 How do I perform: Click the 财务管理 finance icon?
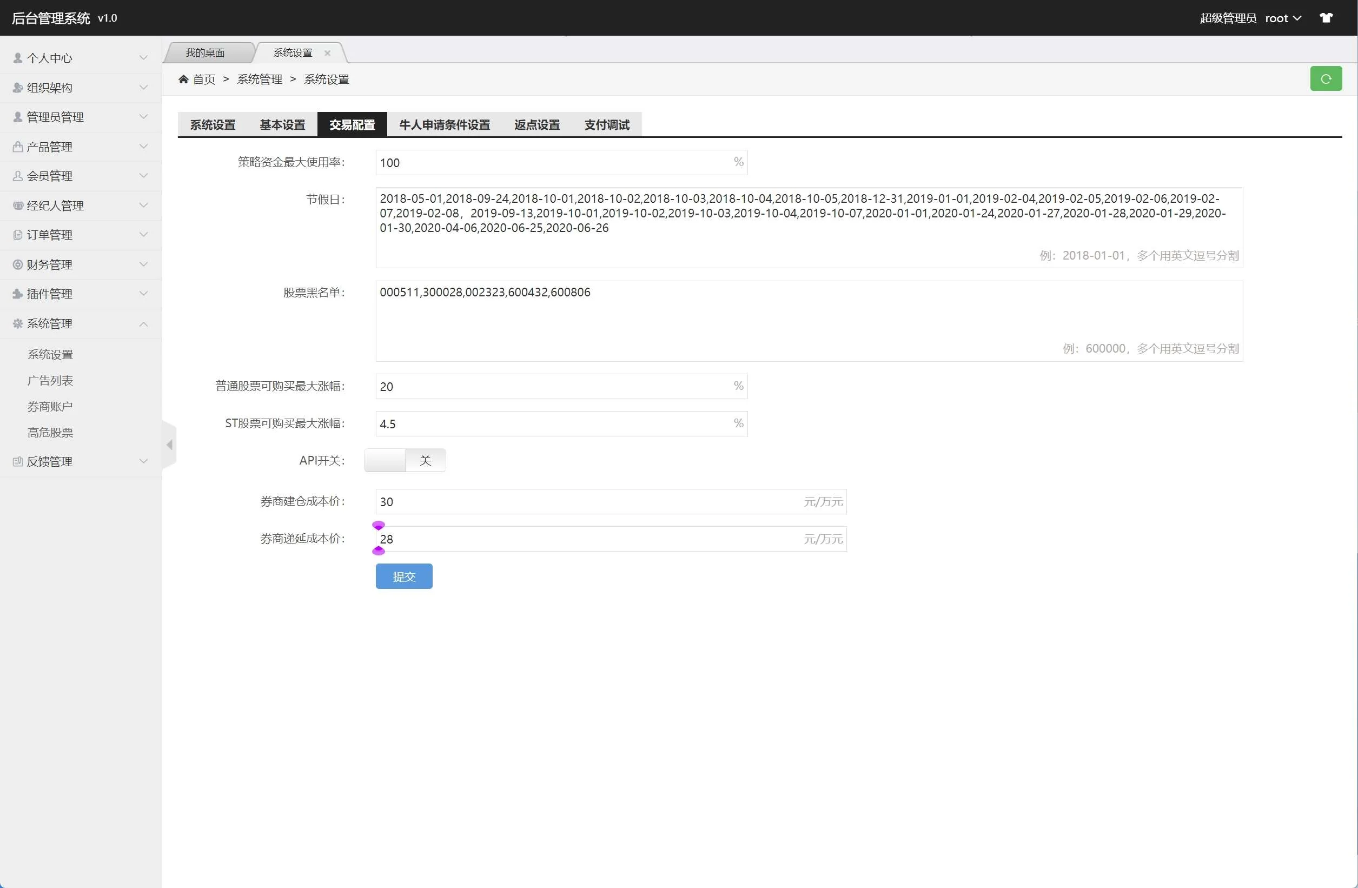[x=18, y=265]
